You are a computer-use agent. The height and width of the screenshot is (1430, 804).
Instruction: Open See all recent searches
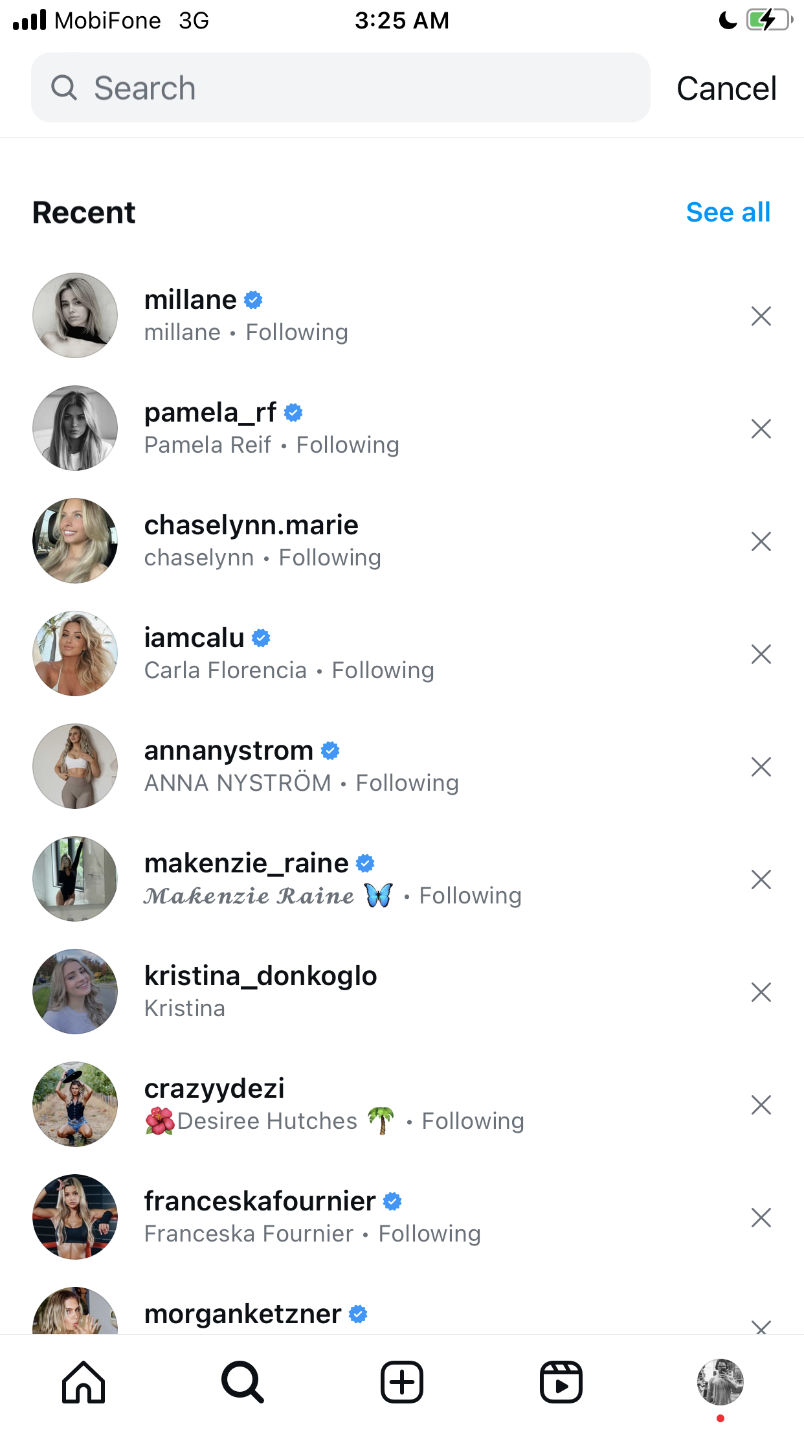pyautogui.click(x=728, y=212)
